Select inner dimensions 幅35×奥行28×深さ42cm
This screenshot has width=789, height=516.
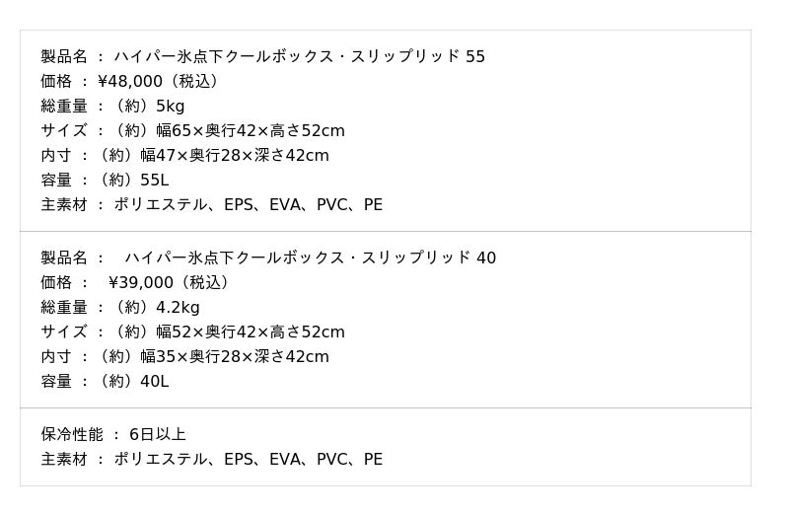pyautogui.click(x=235, y=357)
